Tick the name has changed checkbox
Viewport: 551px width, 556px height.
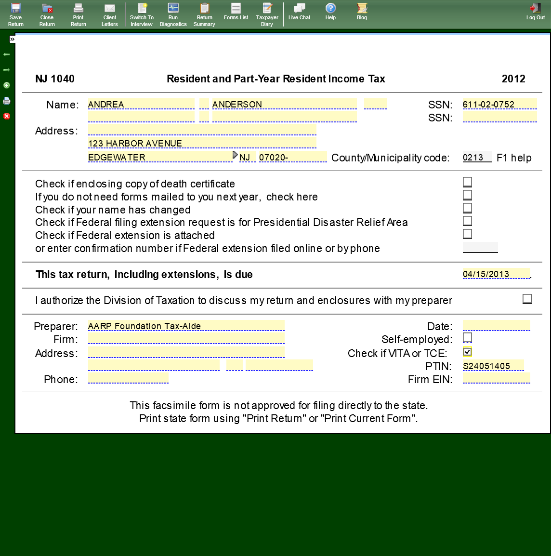point(467,208)
